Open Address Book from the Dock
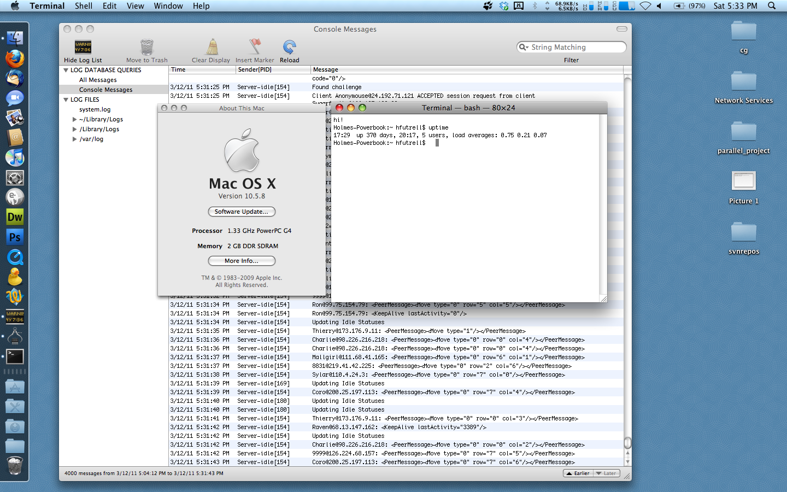Screen dimensions: 787x492 point(15,138)
